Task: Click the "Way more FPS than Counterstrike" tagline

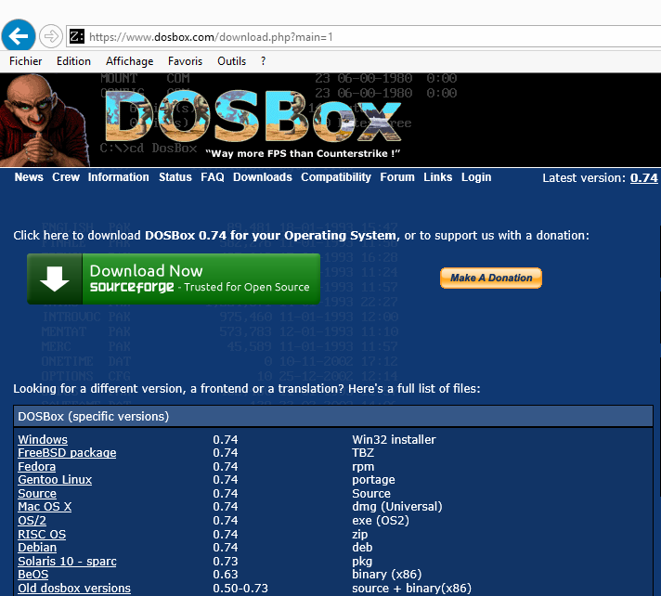Action: 303,153
